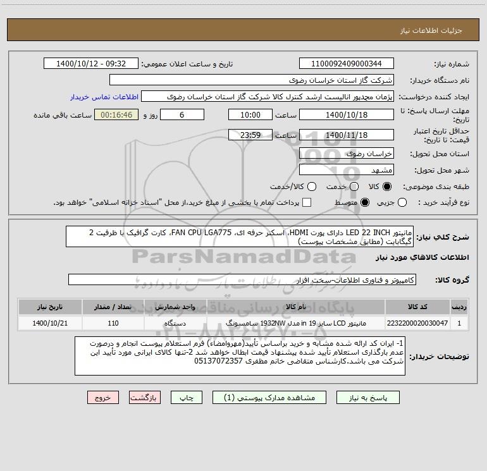This screenshot has height=471, width=487.
Task: Click the requester field پژمان مجدپور
Action: (268, 97)
